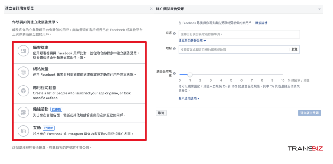The image size is (333, 164).
Task: Show info tooltip beside 廣告受眾規模
Action: point(175,74)
